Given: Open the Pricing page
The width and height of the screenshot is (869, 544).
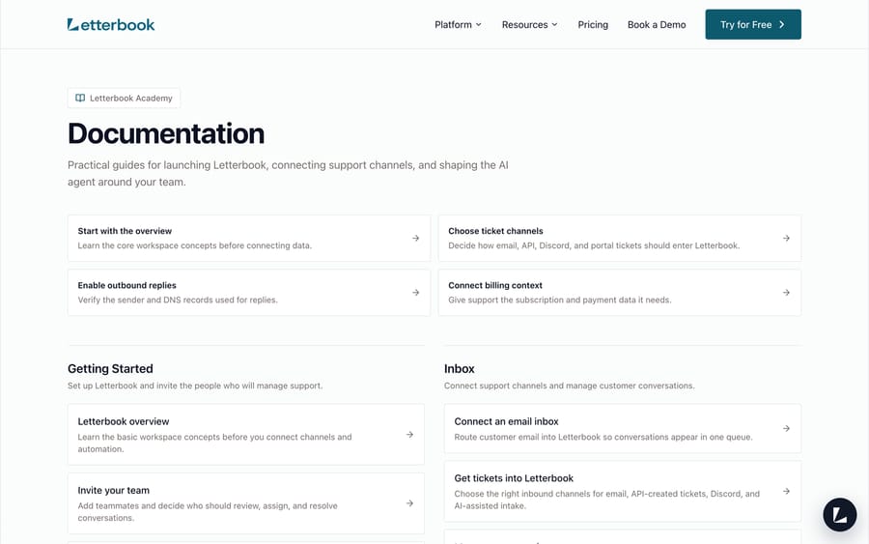Looking at the screenshot, I should pos(593,24).
